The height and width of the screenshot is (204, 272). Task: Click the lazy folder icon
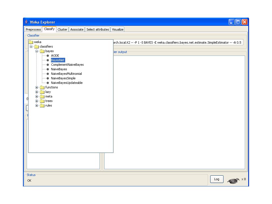(42, 92)
